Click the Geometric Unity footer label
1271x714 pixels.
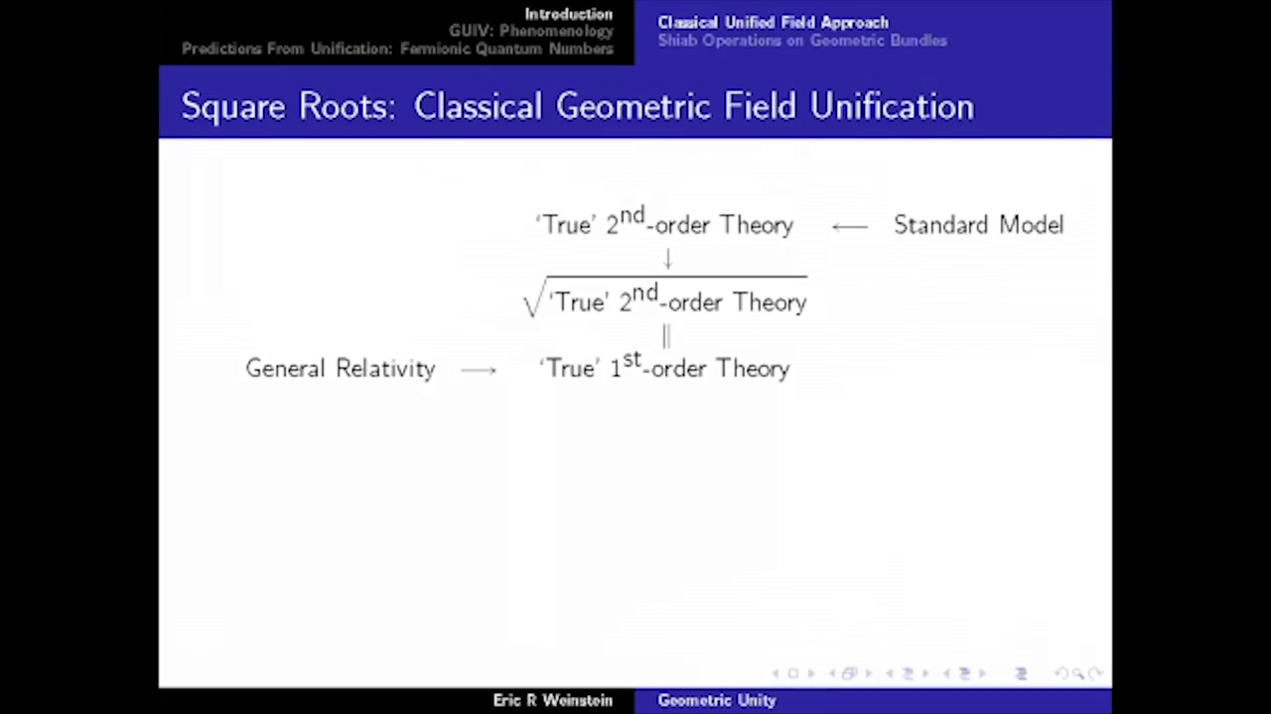tap(716, 700)
